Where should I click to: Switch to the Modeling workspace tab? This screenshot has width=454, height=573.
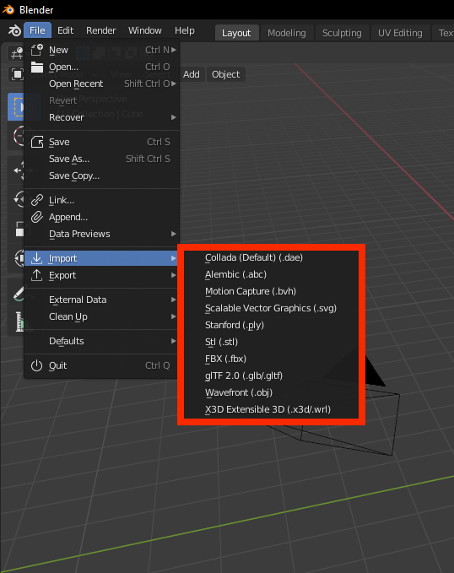pos(287,33)
